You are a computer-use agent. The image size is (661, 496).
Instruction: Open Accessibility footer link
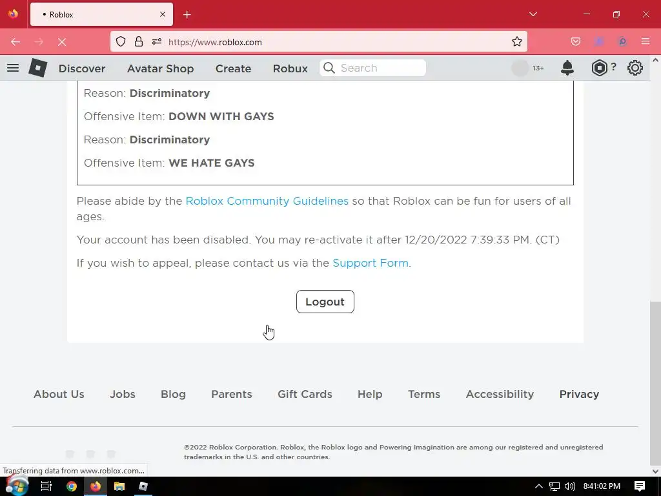coord(500,394)
